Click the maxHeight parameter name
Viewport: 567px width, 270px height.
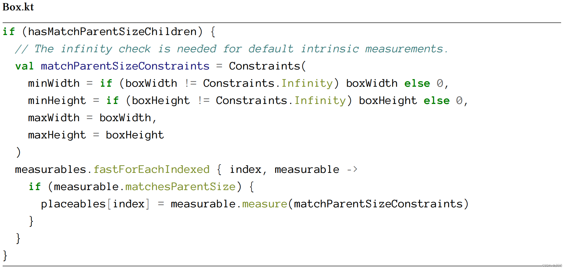click(57, 135)
